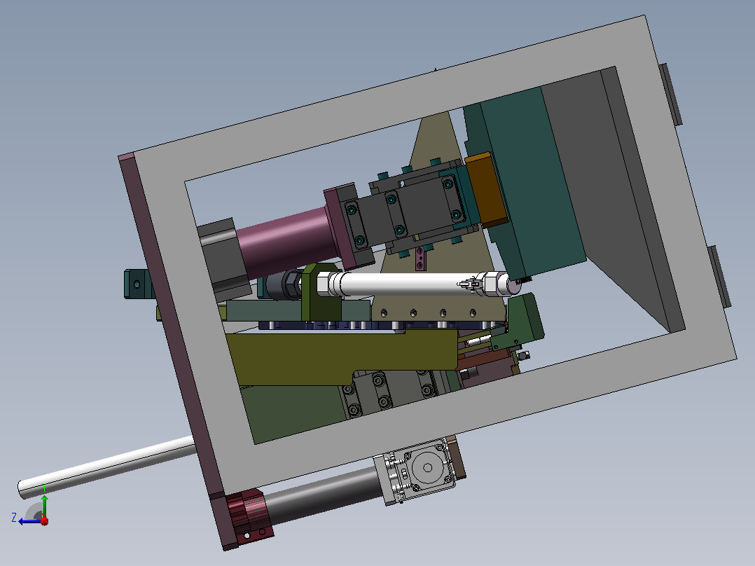This screenshot has width=755, height=566.
Task: Select the square motor end face below the frame
Action: click(x=427, y=467)
